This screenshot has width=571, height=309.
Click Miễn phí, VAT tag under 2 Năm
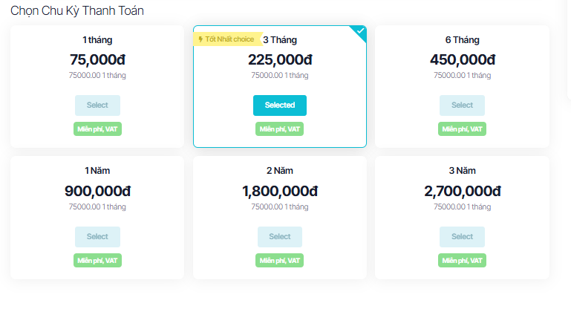coord(280,261)
